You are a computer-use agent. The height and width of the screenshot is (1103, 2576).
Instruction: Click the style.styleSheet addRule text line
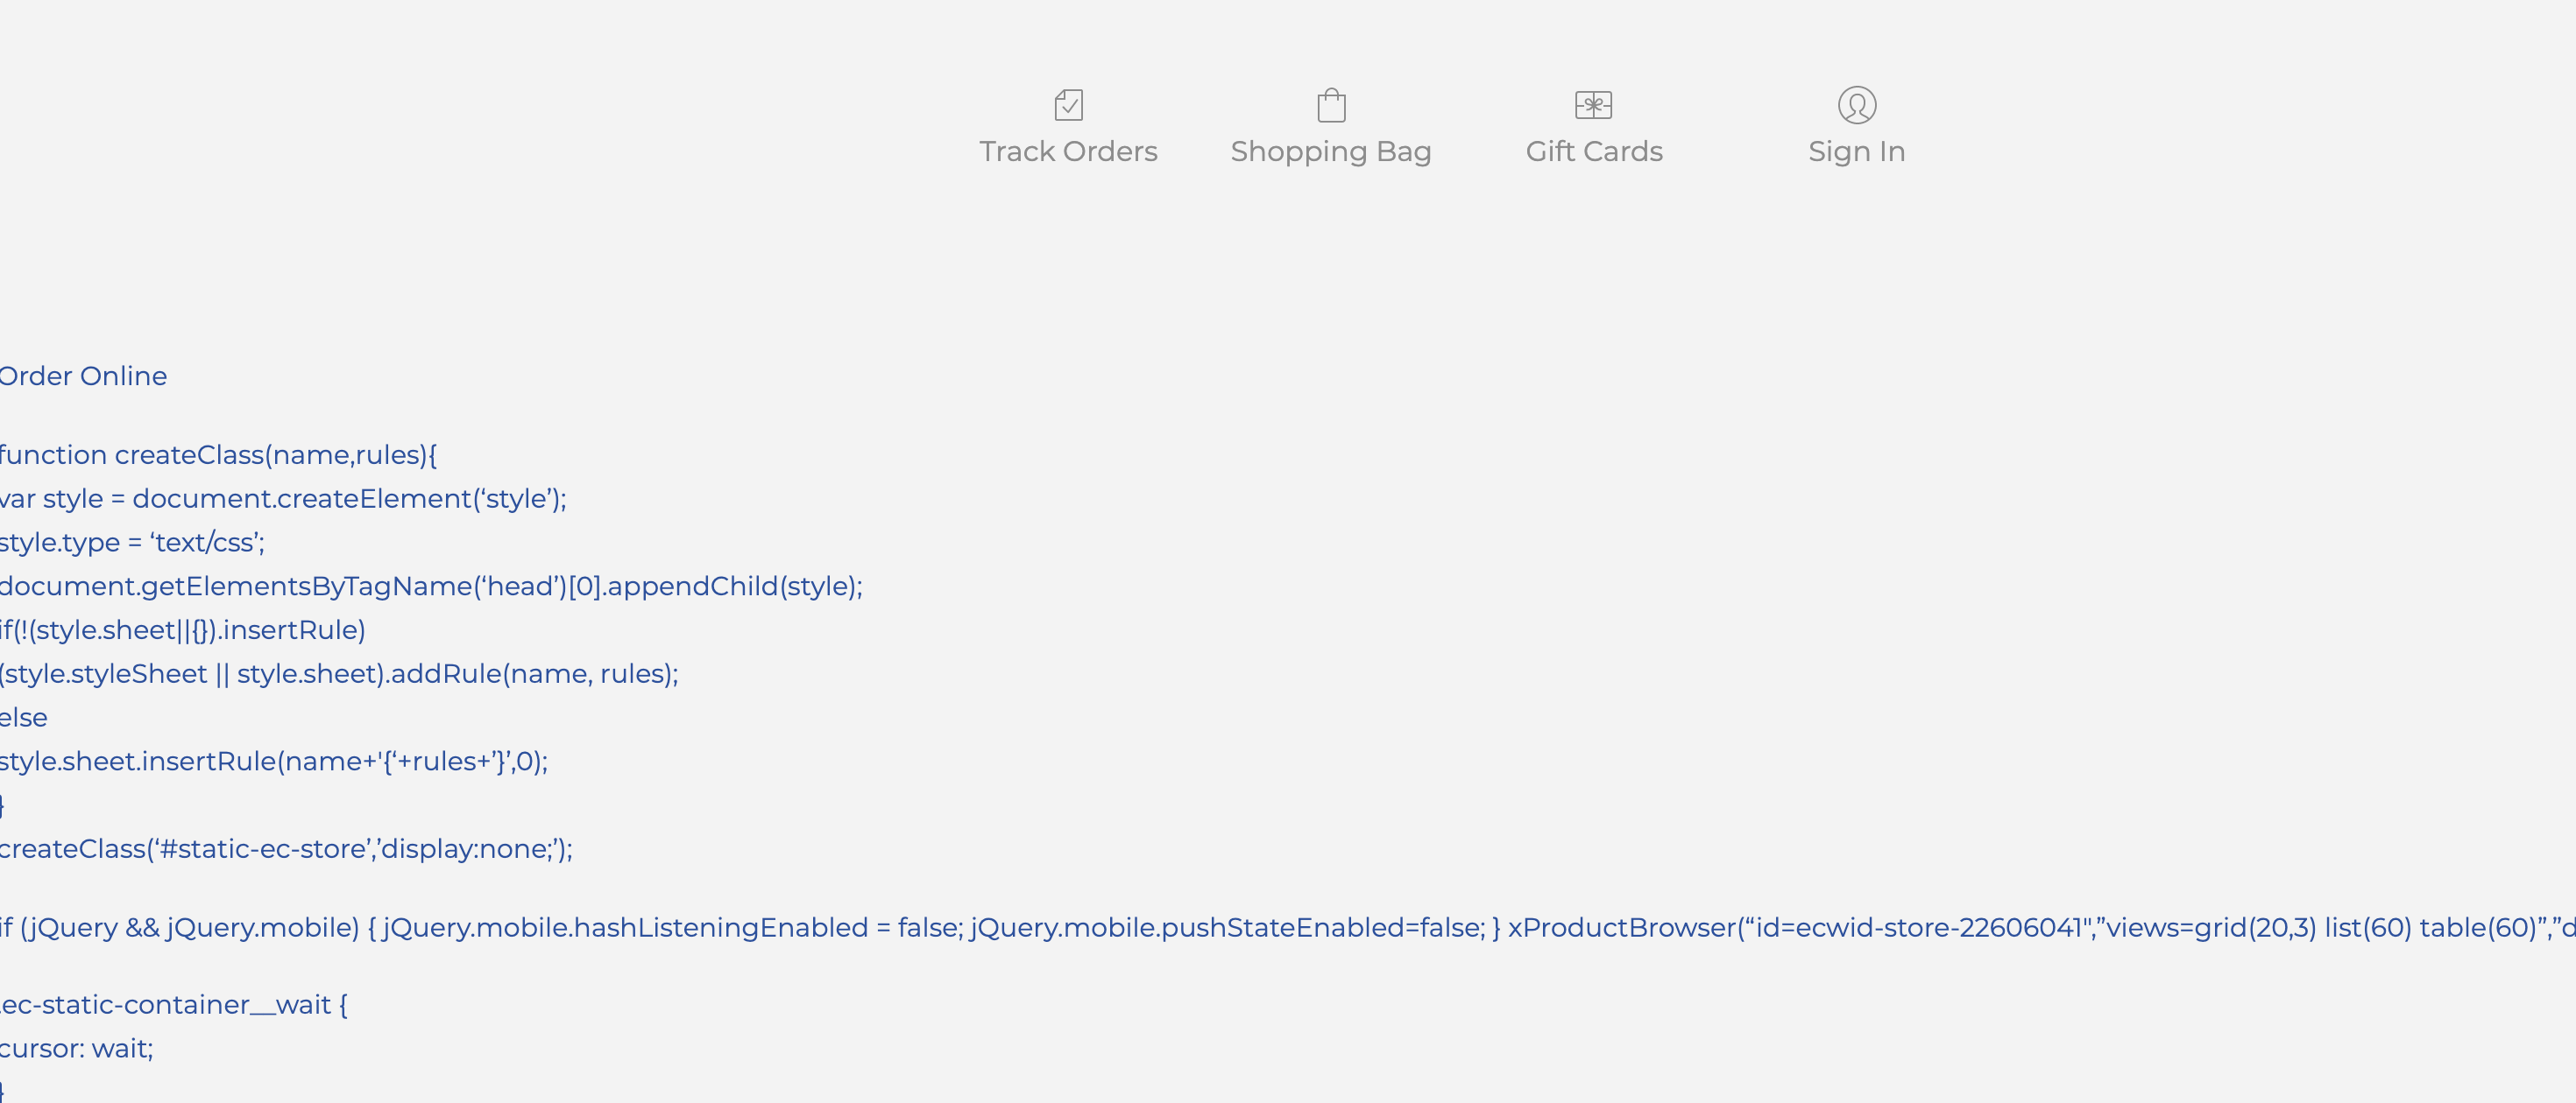pos(339,674)
